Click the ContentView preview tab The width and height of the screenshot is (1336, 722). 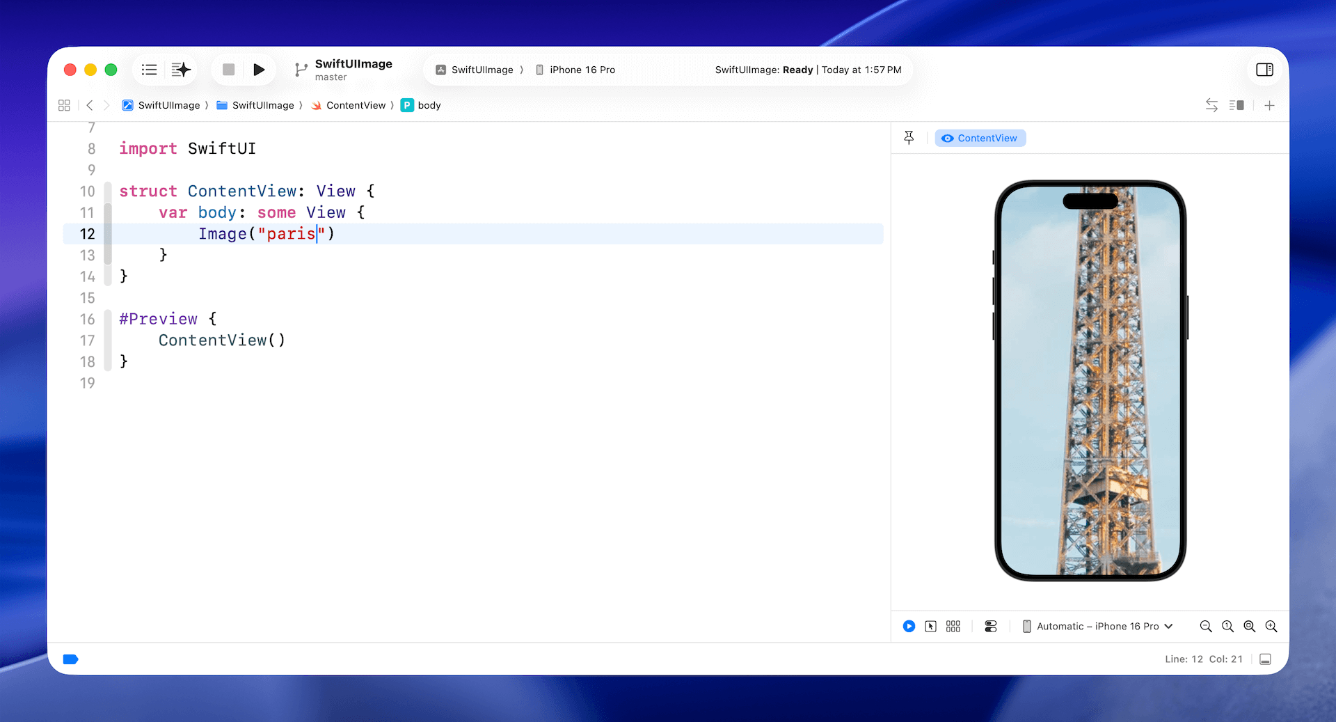(x=980, y=138)
